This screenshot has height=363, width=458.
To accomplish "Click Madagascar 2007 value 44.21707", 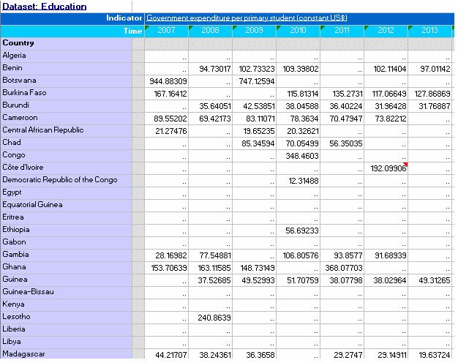I will 171,355.
